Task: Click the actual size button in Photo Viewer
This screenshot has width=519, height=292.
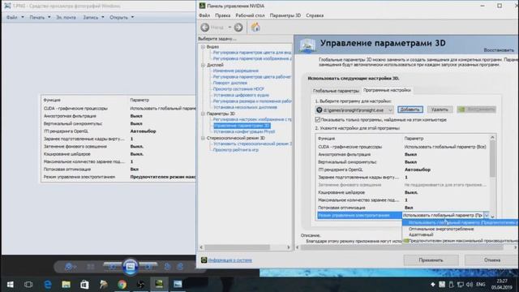Action: coord(90,267)
